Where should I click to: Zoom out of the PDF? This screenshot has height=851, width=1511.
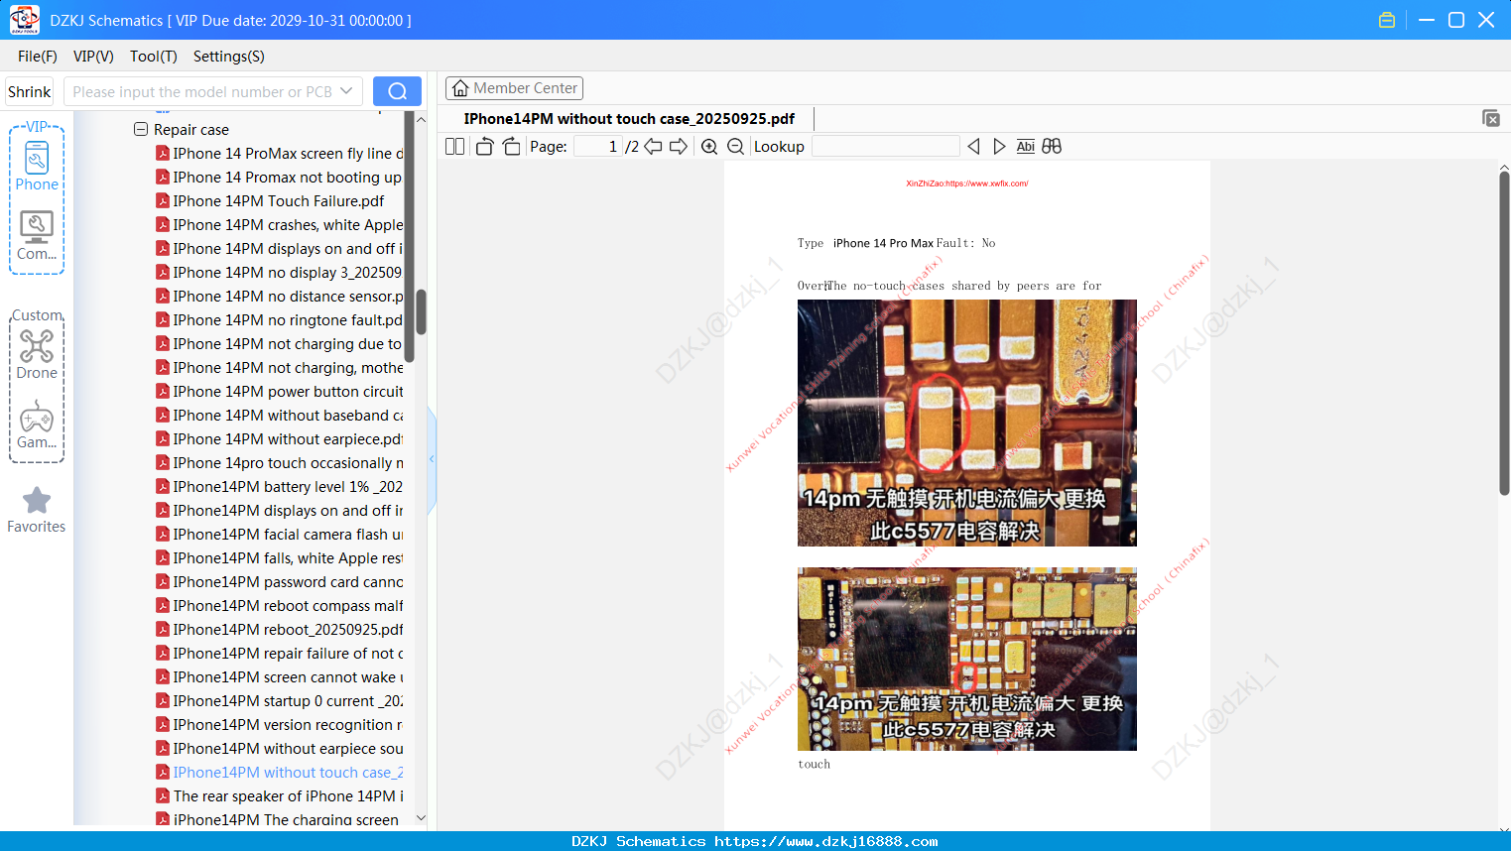coord(735,147)
